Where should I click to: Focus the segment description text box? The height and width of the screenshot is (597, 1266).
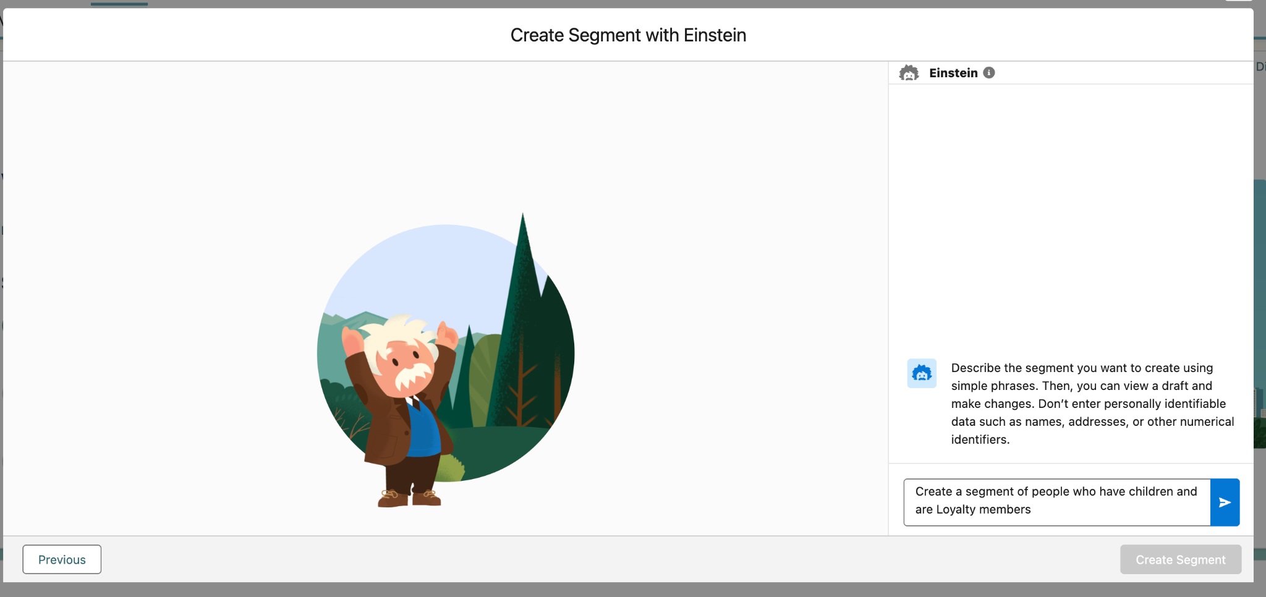click(x=1057, y=502)
